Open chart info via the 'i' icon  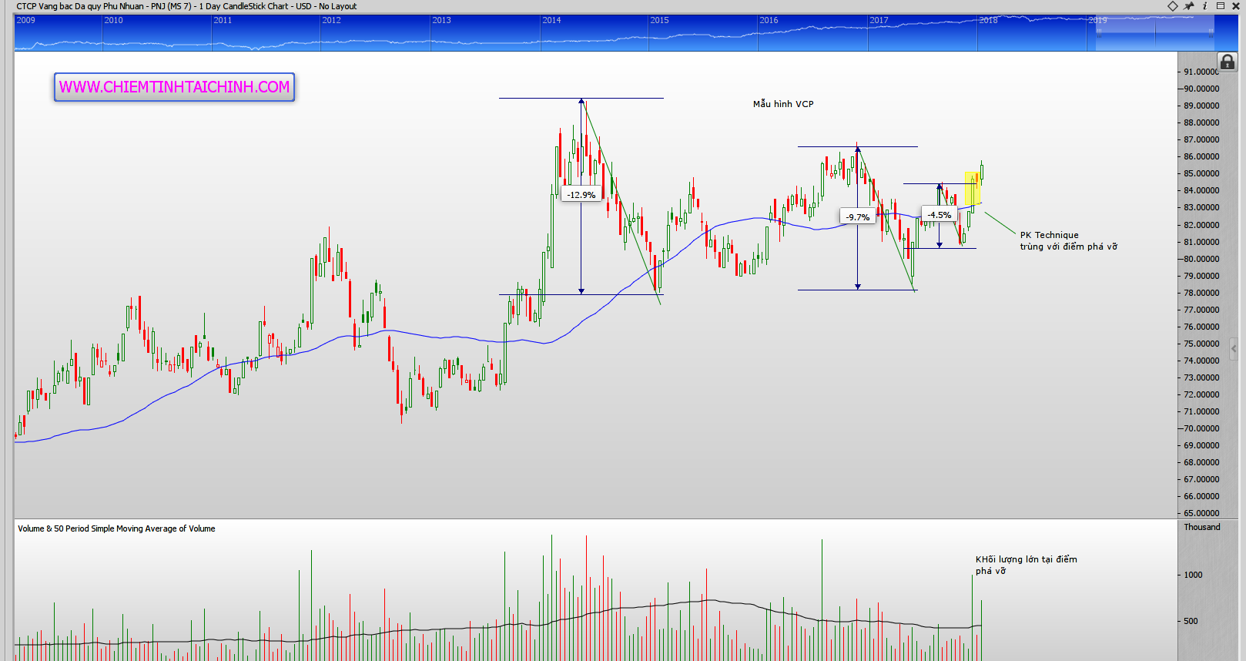coord(1205,6)
